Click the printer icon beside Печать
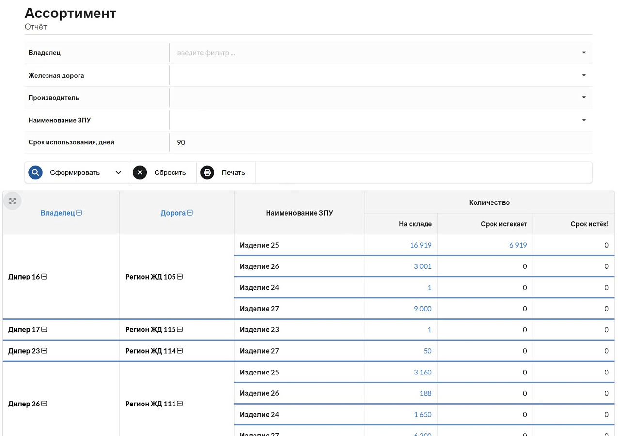 pos(207,172)
